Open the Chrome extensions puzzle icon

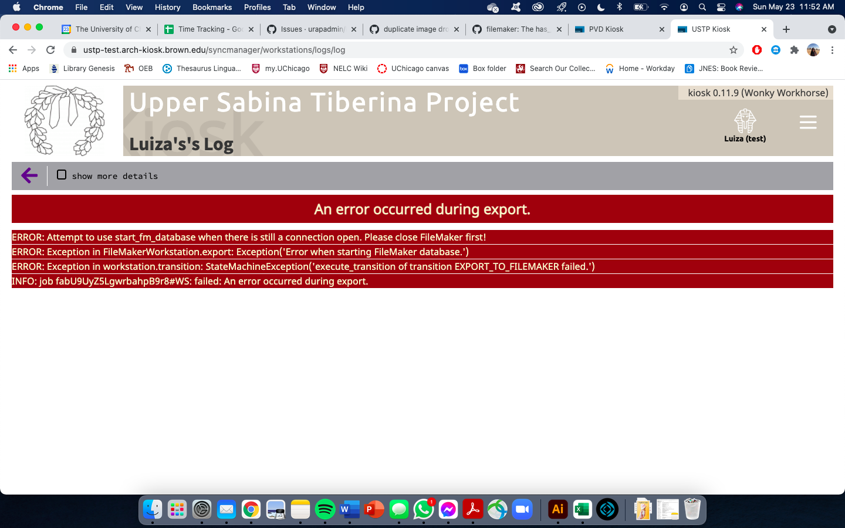click(795, 50)
